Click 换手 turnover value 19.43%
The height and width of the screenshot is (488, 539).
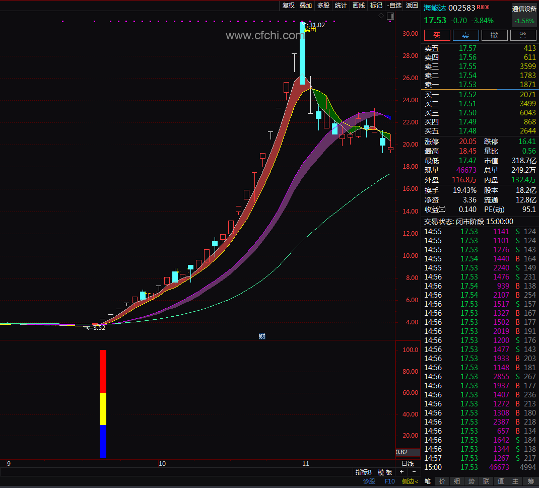tap(464, 190)
